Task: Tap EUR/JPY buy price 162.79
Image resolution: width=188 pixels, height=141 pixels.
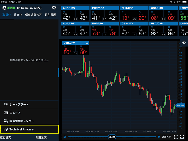Action: (112, 31)
